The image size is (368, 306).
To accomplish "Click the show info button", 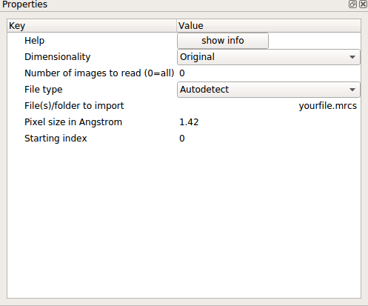I will coord(223,41).
